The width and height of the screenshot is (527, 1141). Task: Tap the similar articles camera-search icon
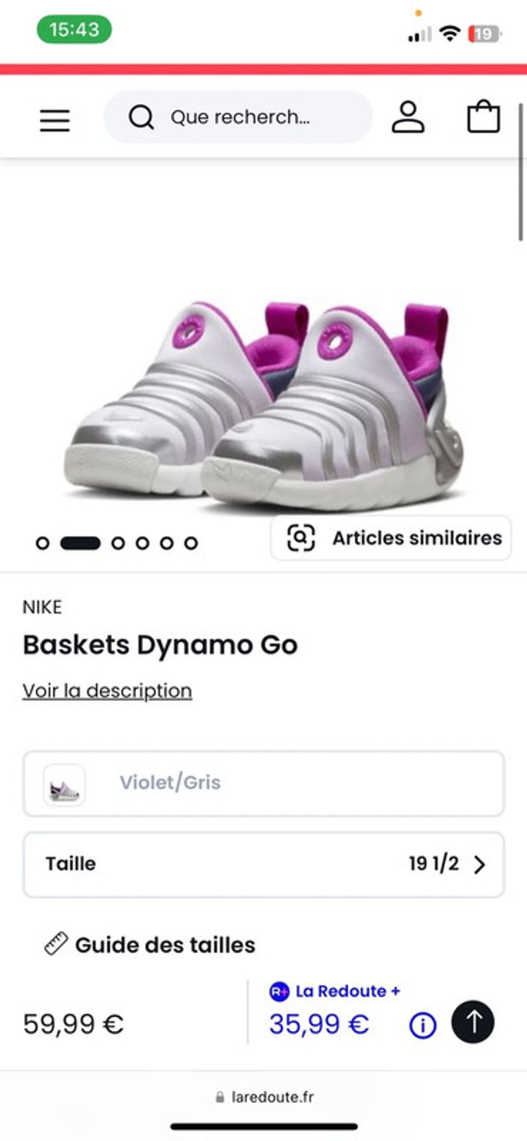(300, 537)
